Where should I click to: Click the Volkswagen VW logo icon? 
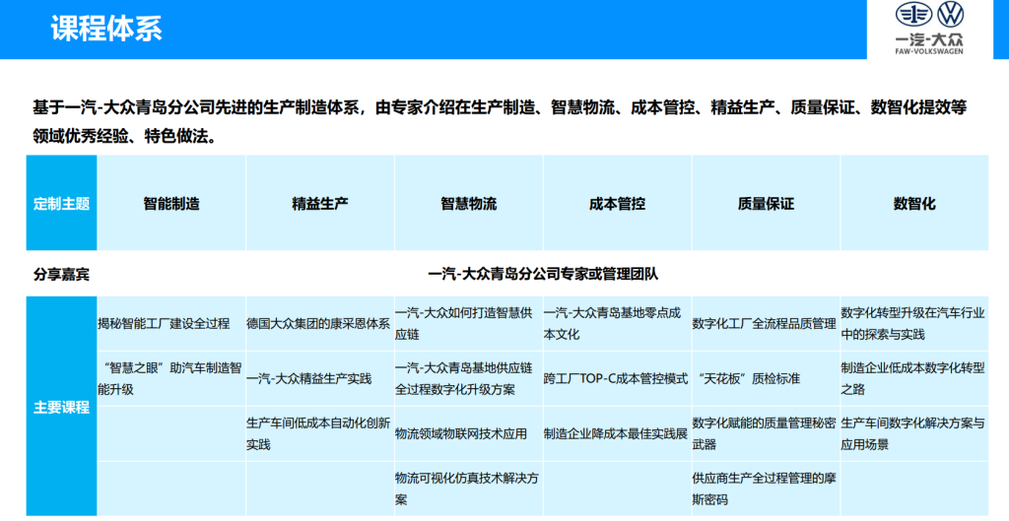(951, 16)
